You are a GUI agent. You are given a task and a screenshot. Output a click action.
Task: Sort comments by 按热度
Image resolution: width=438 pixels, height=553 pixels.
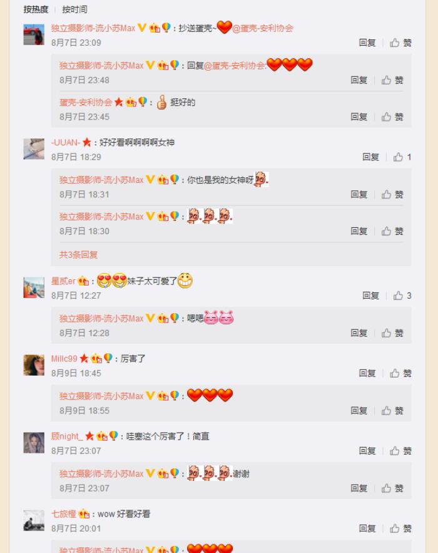pos(36,9)
